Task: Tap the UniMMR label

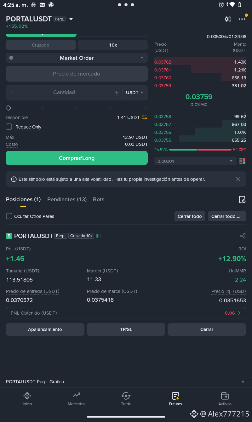Action: (x=237, y=271)
